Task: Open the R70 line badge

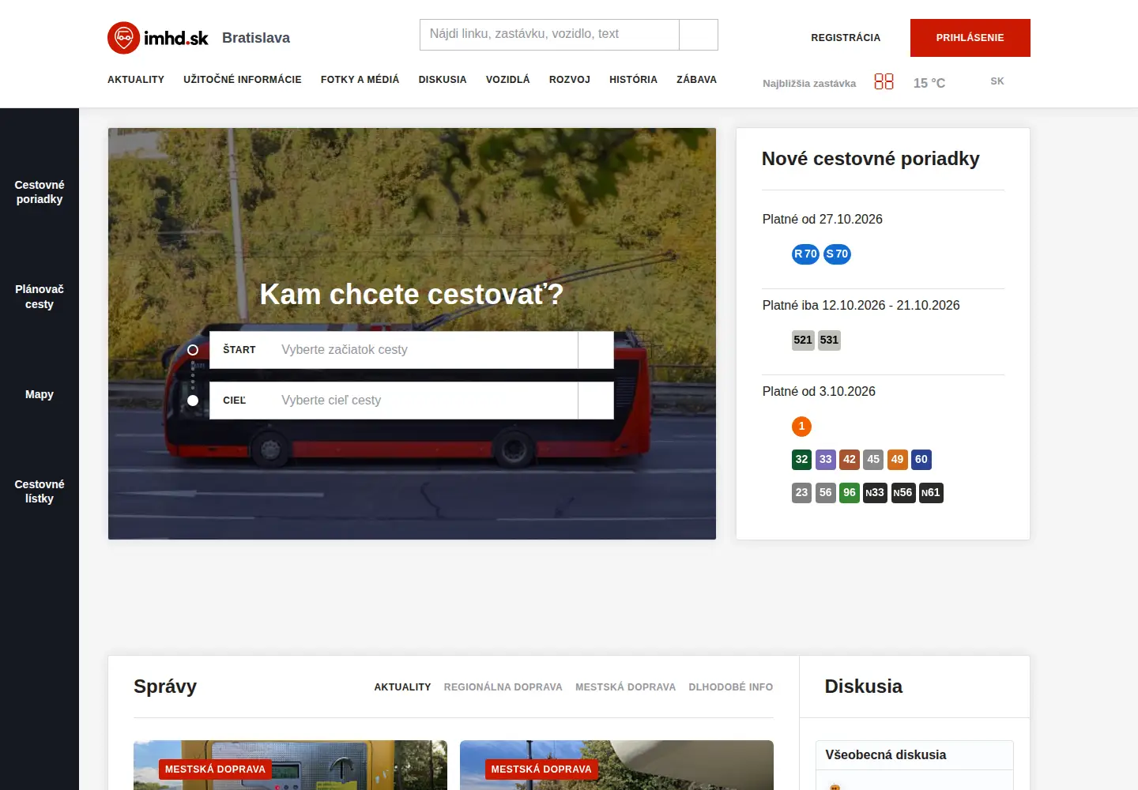Action: click(x=805, y=254)
